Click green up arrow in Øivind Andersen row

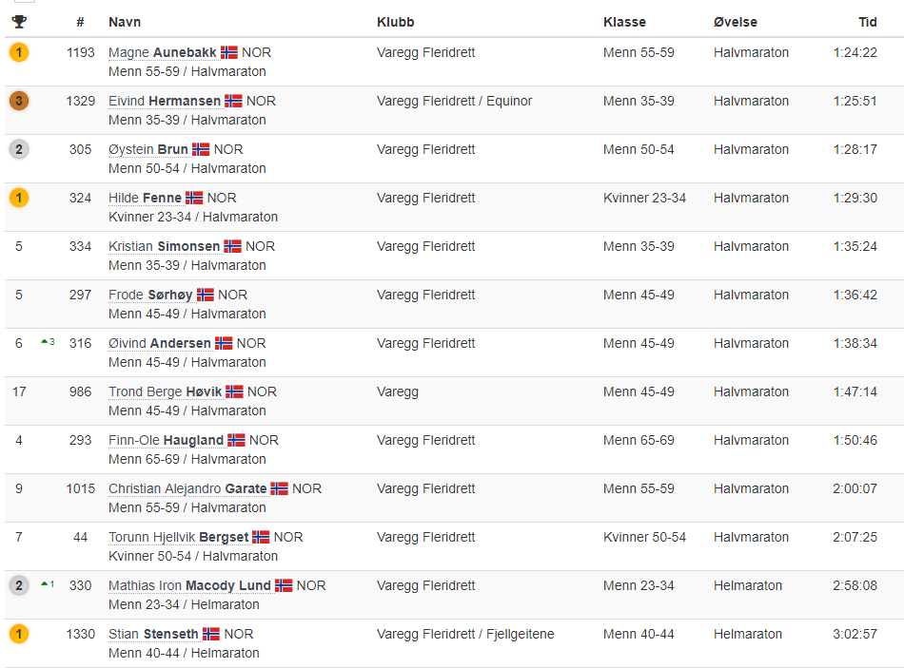coord(44,342)
